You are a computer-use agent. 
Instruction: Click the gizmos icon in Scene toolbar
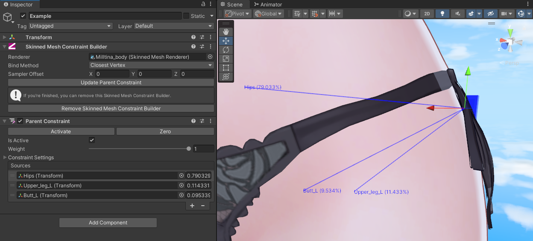521,14
